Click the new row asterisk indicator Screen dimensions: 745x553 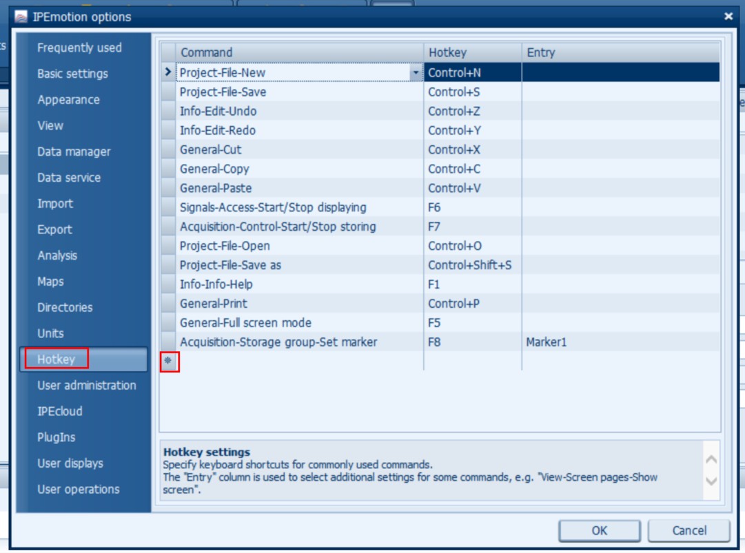[x=168, y=360]
